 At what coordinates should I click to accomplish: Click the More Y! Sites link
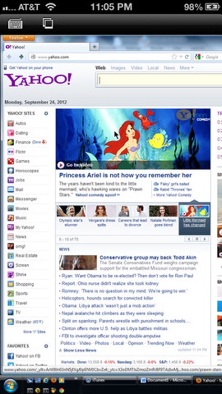click(35, 331)
